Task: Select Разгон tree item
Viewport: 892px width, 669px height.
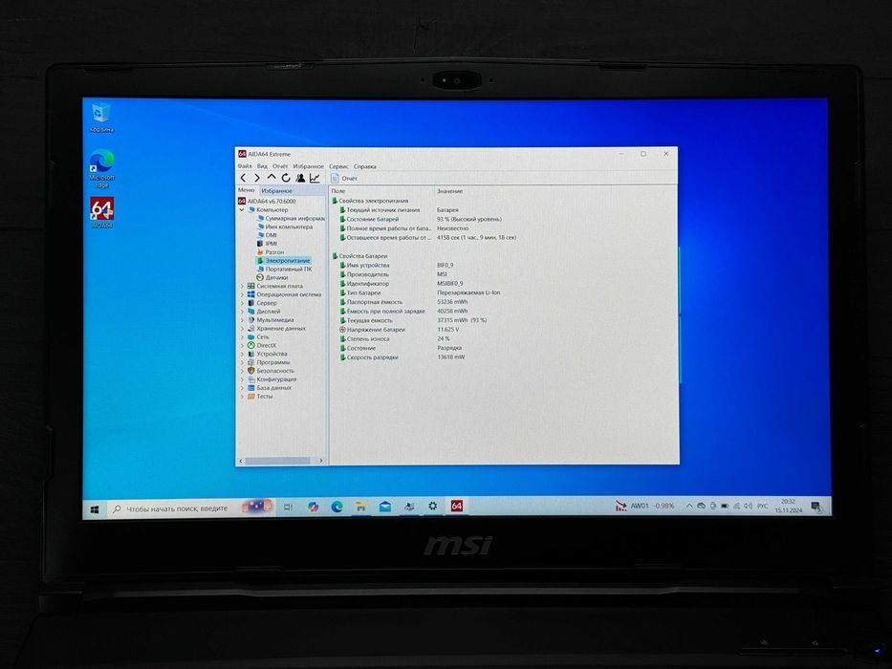Action: (x=271, y=252)
